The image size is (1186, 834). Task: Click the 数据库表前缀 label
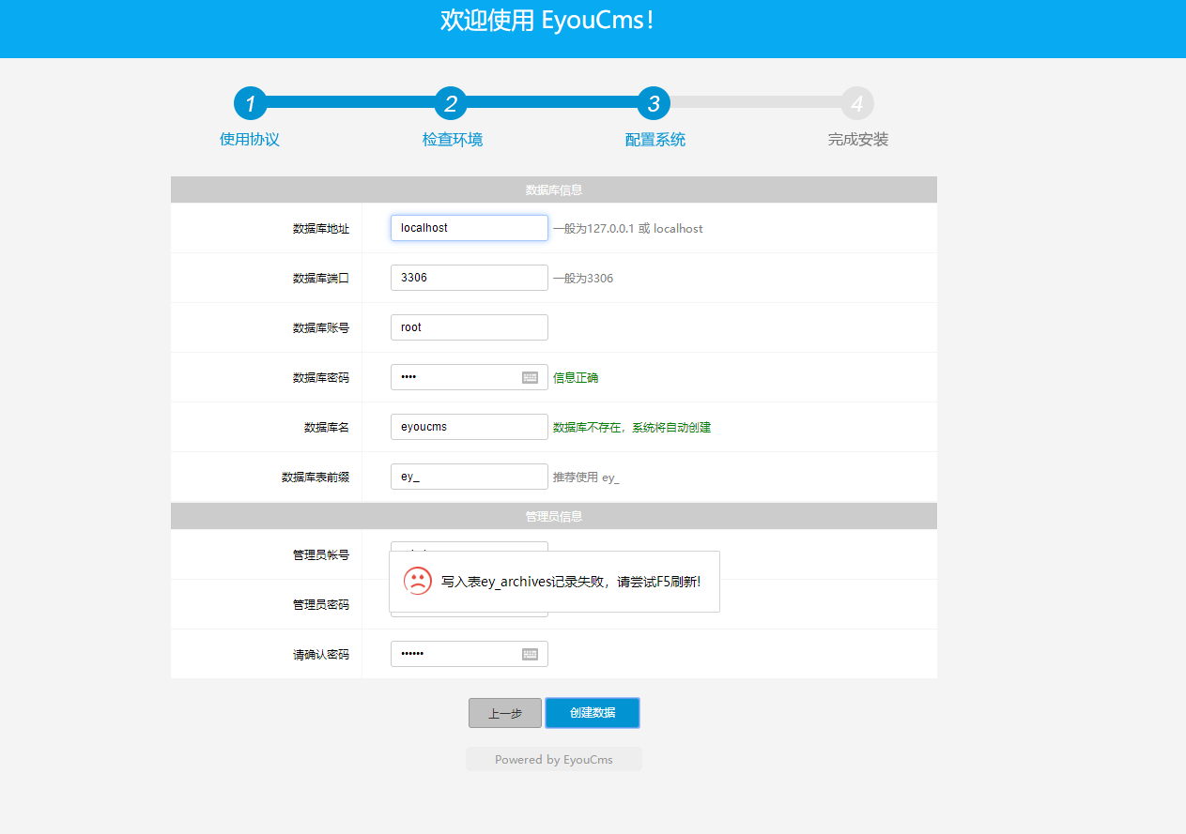316,478
